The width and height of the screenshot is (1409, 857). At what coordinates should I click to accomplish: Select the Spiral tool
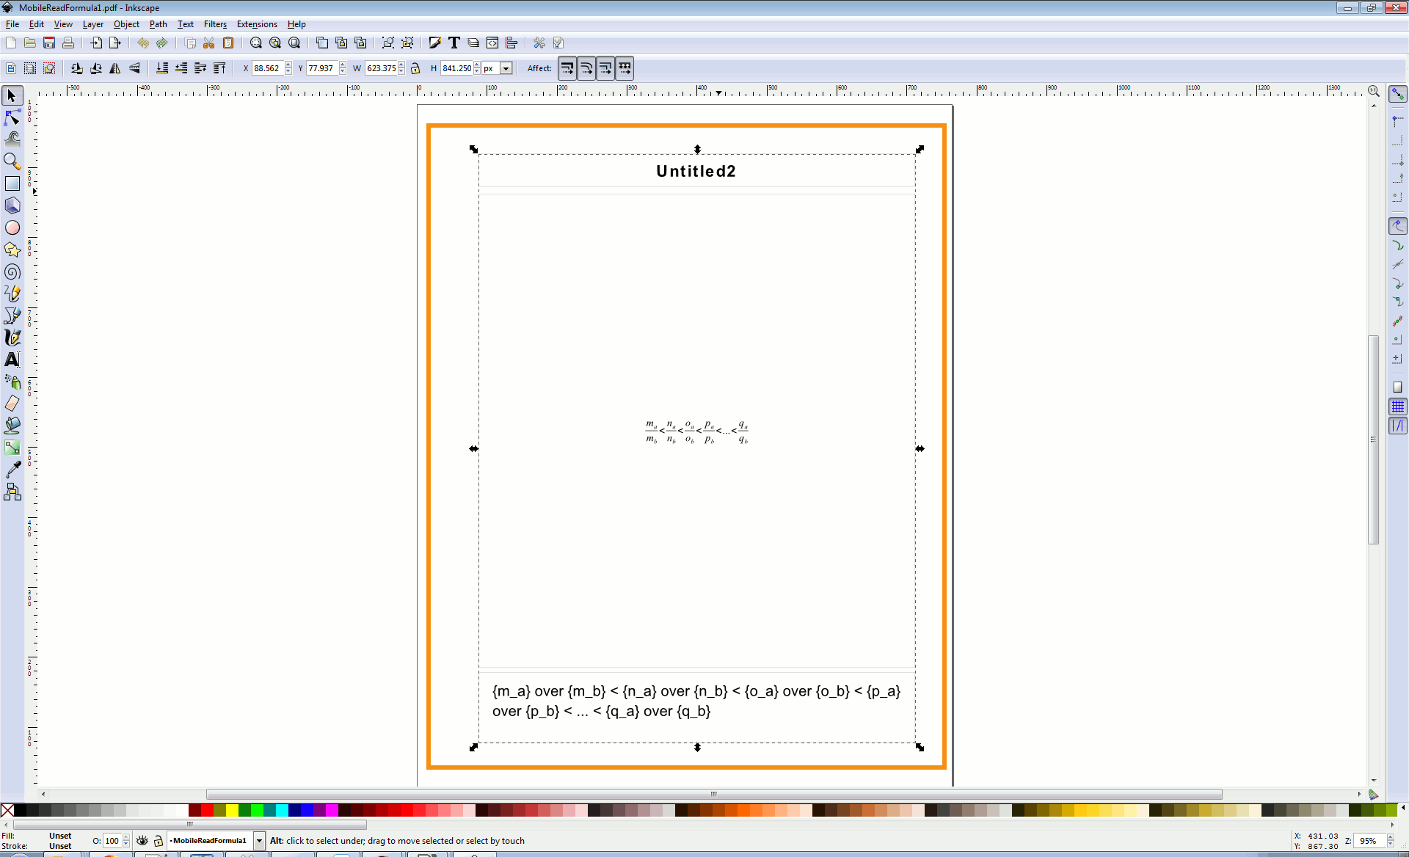coord(12,272)
